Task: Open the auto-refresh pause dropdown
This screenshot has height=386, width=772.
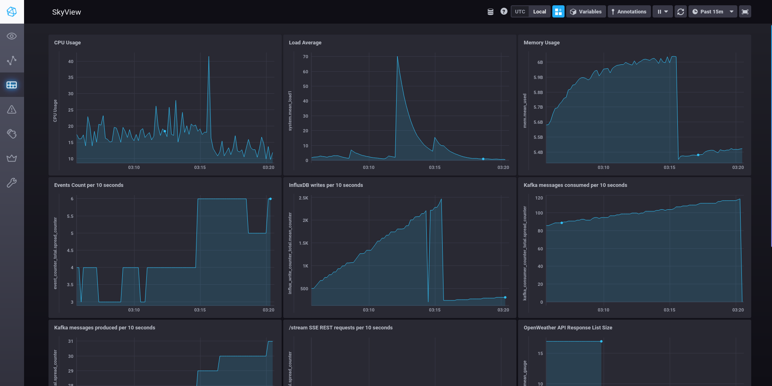Action: 662,12
